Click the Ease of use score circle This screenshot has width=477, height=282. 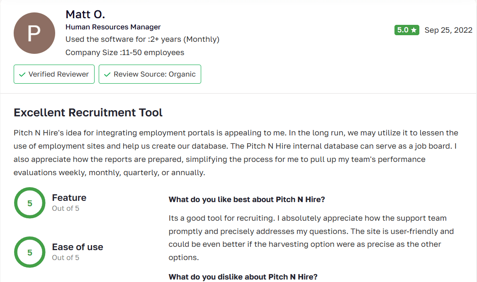point(30,252)
